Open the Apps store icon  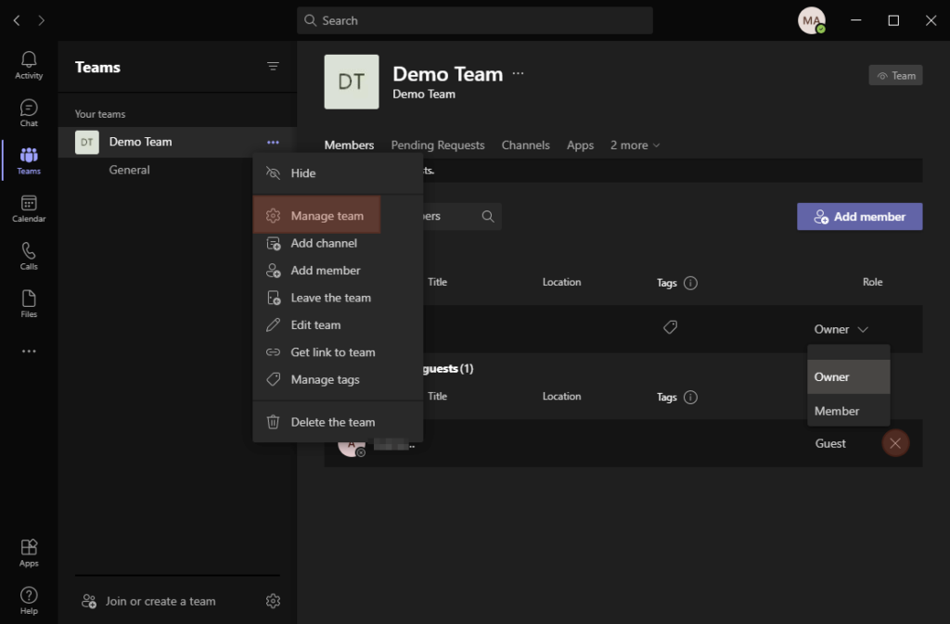pyautogui.click(x=29, y=553)
